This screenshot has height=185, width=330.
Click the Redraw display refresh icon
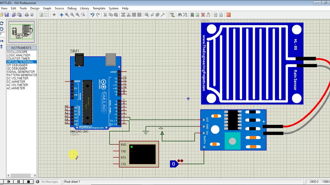click(41, 15)
